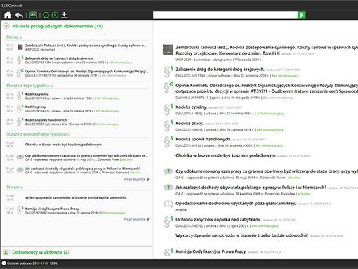Click paragraph icon beside Kodeks pracy in left list
This screenshot has width=358, height=269.
[20, 109]
